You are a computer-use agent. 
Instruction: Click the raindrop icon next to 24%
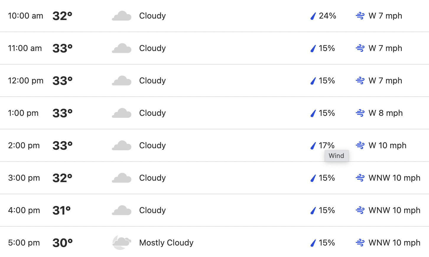coord(313,16)
